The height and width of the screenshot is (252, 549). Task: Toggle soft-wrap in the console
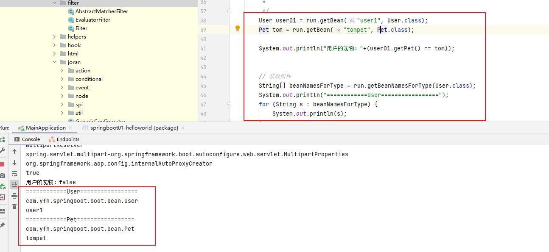[x=14, y=174]
